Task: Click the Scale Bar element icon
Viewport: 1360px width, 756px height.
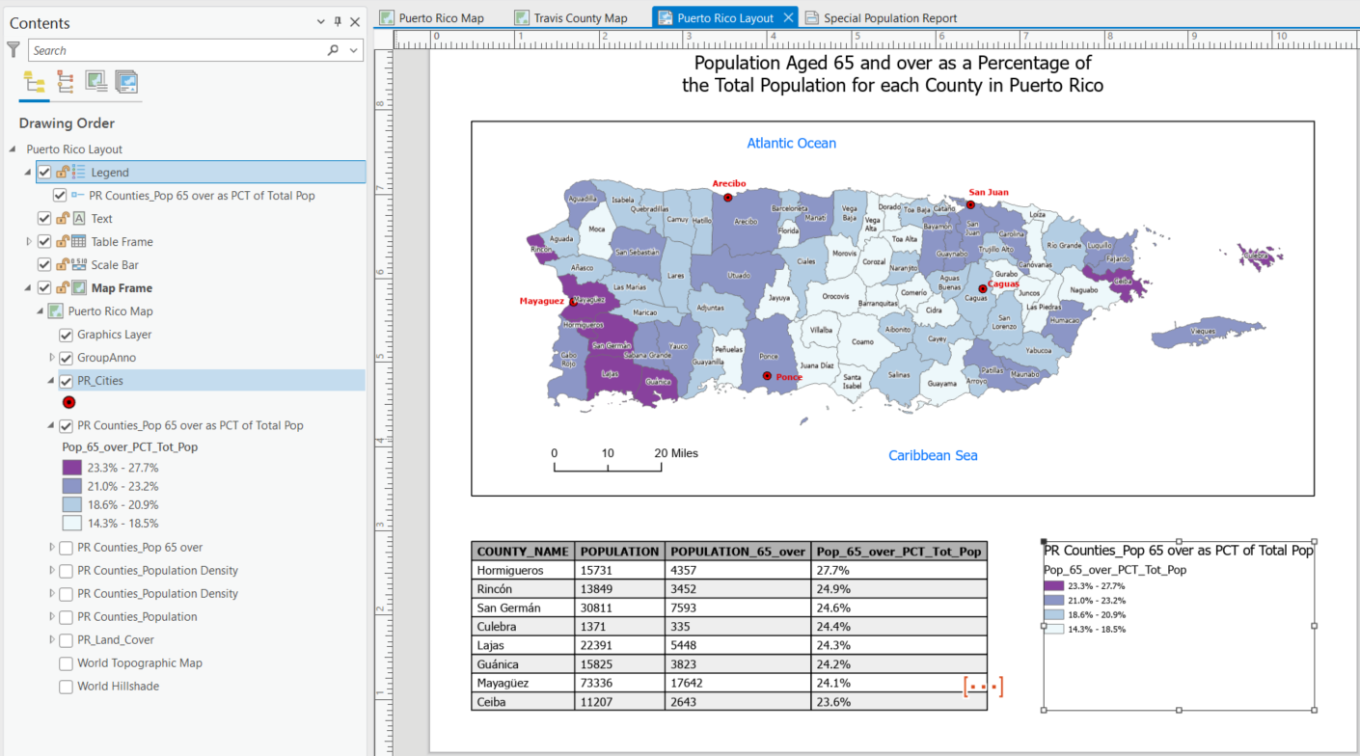Action: tap(78, 265)
